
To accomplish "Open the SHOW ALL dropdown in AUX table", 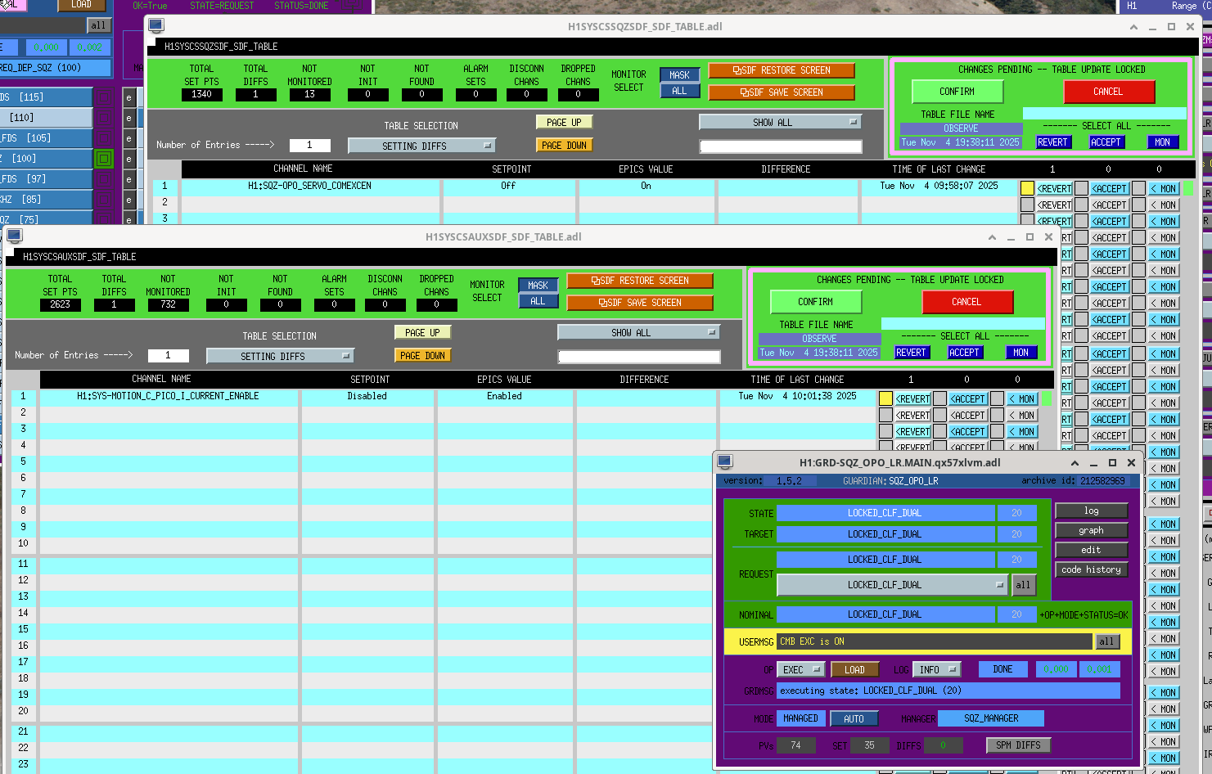I will [x=638, y=332].
